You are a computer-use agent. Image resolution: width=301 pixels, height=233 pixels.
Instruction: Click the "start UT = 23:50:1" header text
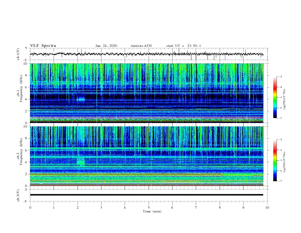184,46
